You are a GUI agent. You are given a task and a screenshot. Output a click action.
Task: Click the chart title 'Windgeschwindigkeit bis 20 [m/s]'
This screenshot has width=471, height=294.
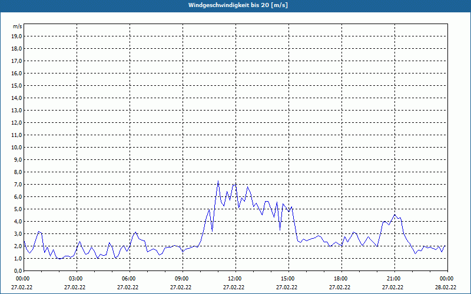(x=238, y=5)
